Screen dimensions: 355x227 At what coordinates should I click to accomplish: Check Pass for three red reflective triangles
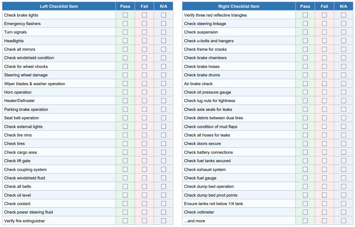coord(305,15)
